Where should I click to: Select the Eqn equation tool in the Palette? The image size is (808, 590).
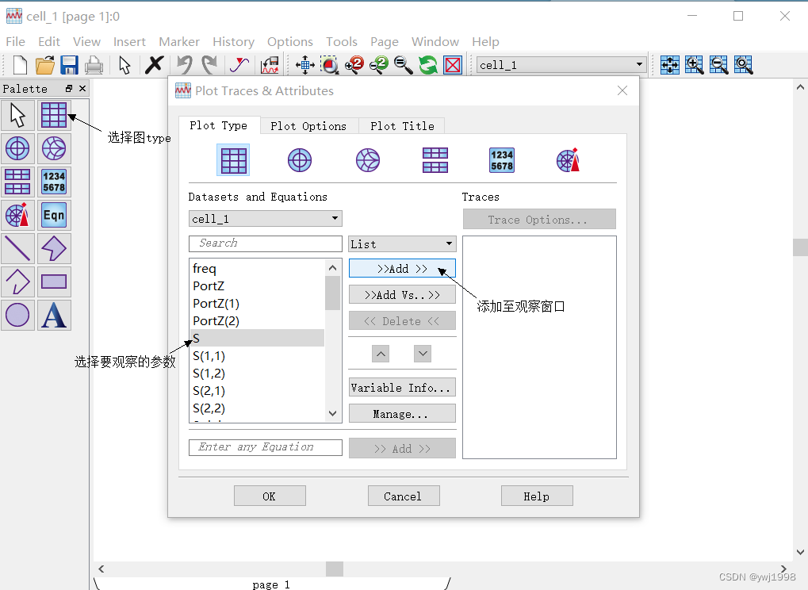54,215
